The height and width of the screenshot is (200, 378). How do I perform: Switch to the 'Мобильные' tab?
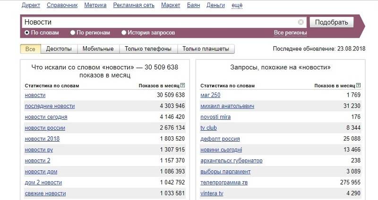coord(98,49)
